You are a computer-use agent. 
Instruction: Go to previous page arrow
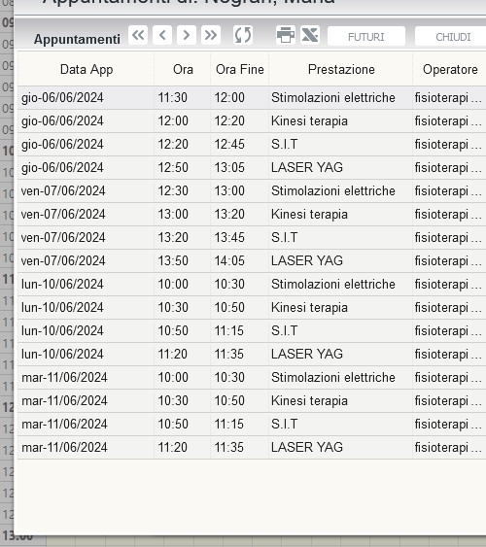point(162,35)
